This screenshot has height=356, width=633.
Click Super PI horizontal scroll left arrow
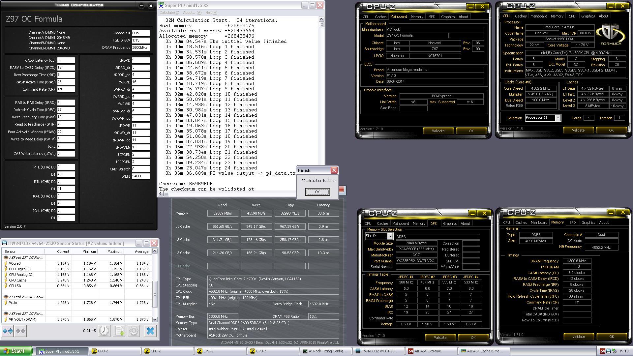[x=161, y=193]
